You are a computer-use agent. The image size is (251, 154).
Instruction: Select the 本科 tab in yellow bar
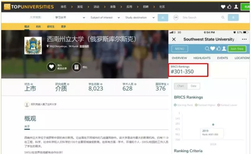(38, 26)
